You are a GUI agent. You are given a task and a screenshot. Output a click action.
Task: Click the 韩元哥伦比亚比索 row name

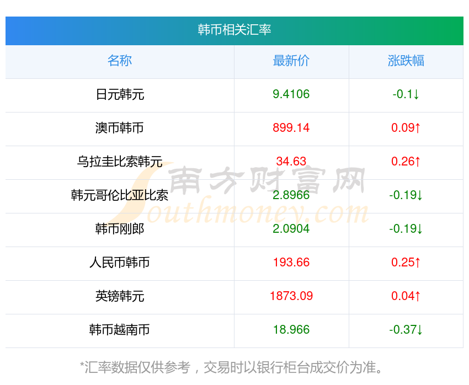120,195
